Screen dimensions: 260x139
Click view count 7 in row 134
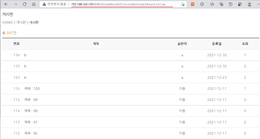[245, 55]
